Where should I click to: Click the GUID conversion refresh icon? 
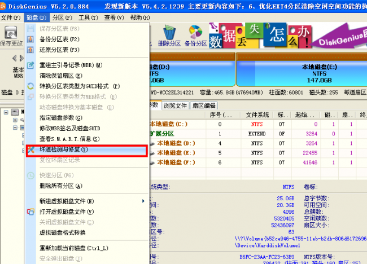click(x=30, y=86)
